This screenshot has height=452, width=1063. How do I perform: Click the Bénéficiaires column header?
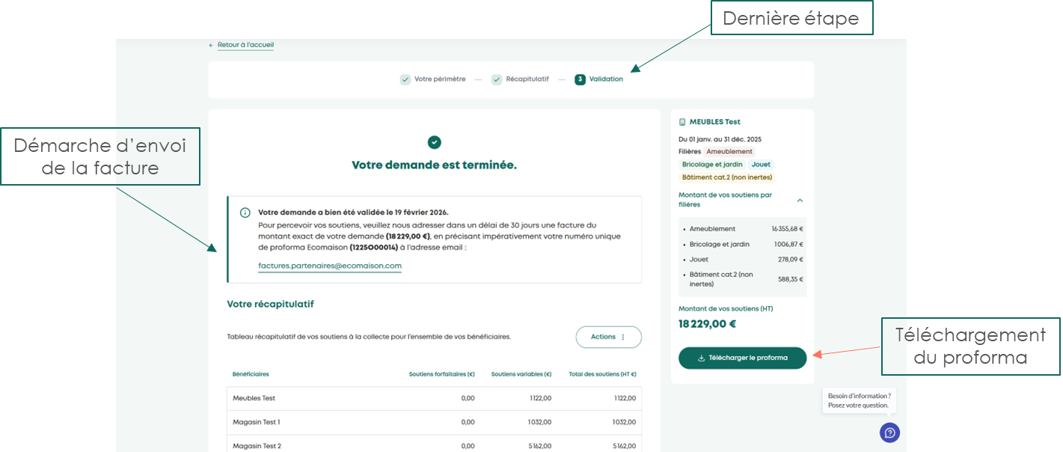click(x=251, y=374)
